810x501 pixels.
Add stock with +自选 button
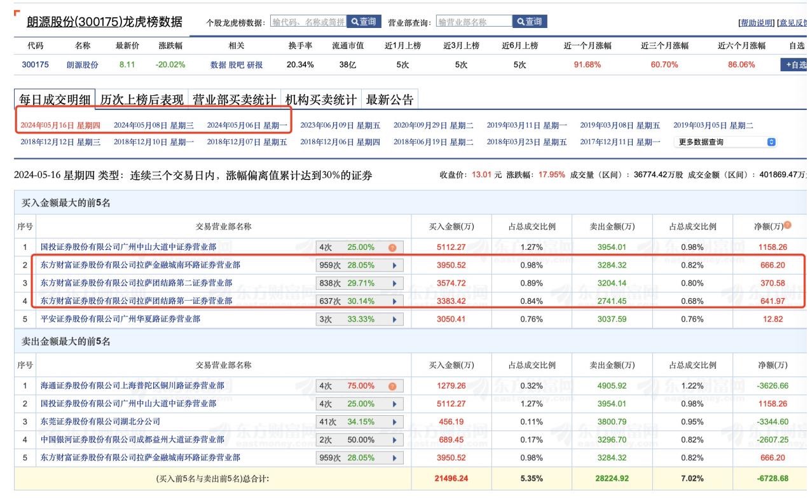pos(794,65)
